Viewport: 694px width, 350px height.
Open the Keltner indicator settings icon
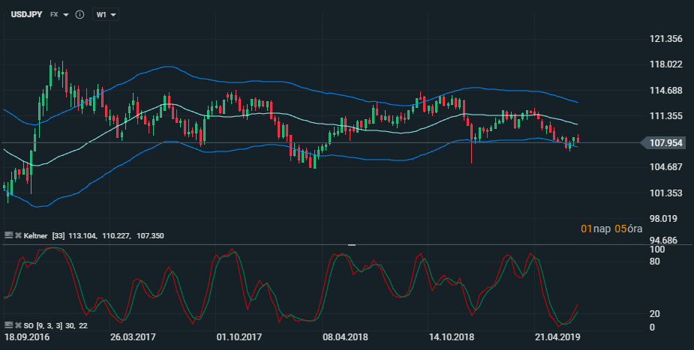coord(8,235)
